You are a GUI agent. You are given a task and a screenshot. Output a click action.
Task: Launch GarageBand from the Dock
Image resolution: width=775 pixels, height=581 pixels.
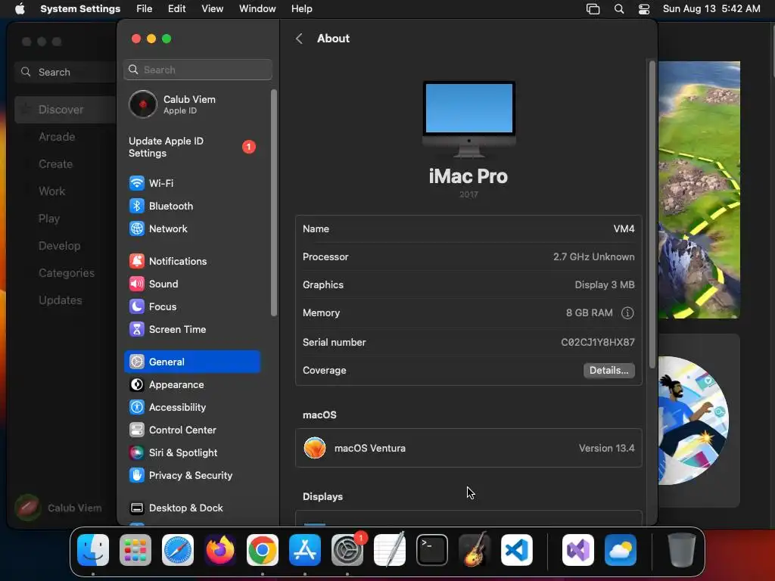coord(475,550)
